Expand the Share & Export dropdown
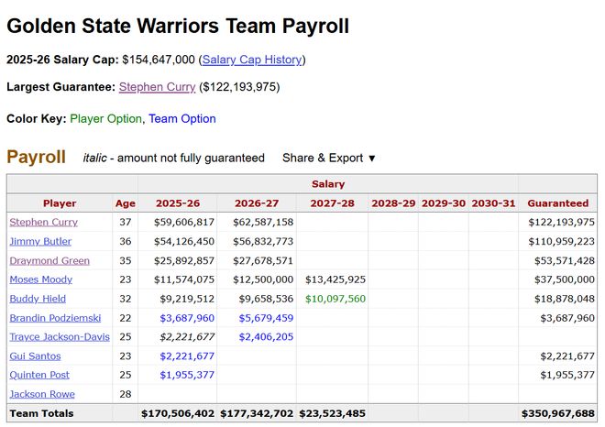The height and width of the screenshot is (427, 605). (x=329, y=158)
